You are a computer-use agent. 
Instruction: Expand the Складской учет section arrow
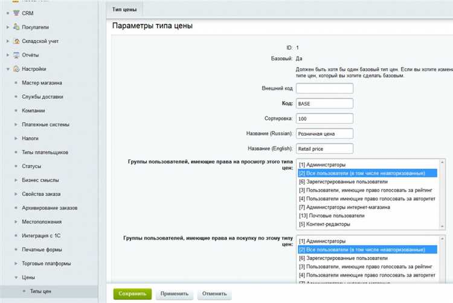[x=8, y=41]
